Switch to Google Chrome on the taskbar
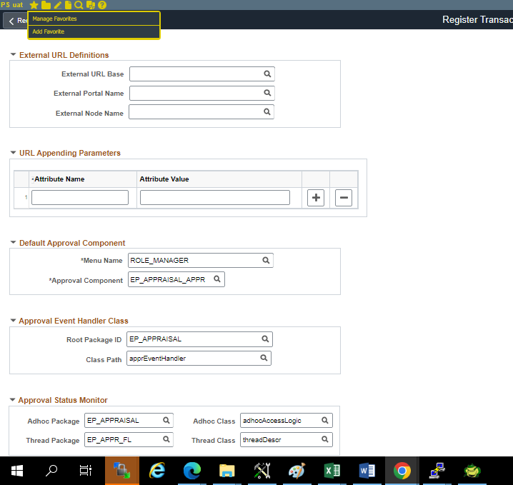Viewport: 513px width, 485px height. click(x=402, y=471)
